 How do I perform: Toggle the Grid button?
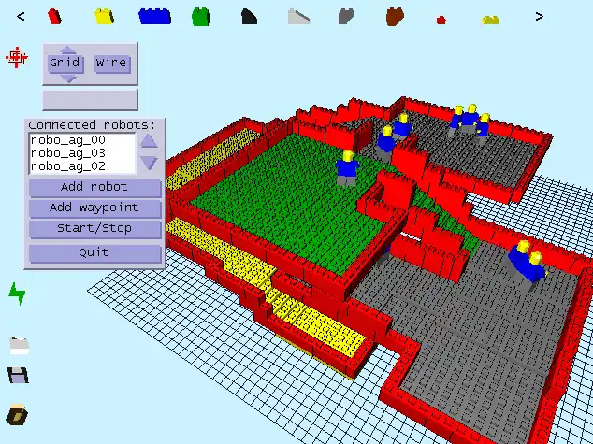pyautogui.click(x=65, y=63)
